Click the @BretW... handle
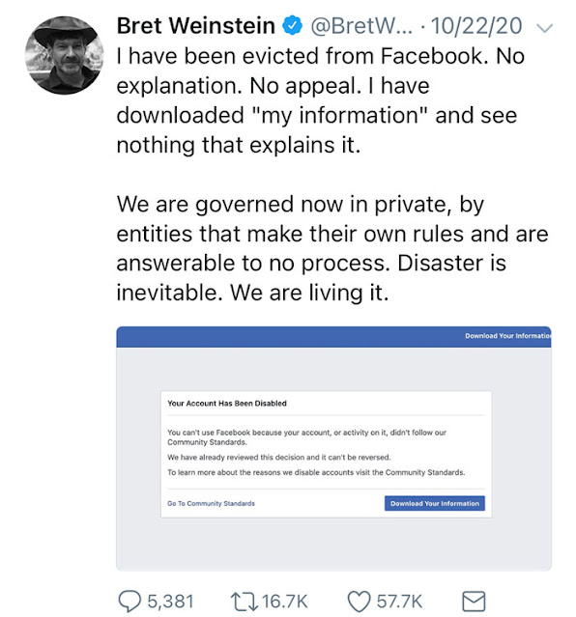This screenshot has width=576, height=617. coord(361,26)
